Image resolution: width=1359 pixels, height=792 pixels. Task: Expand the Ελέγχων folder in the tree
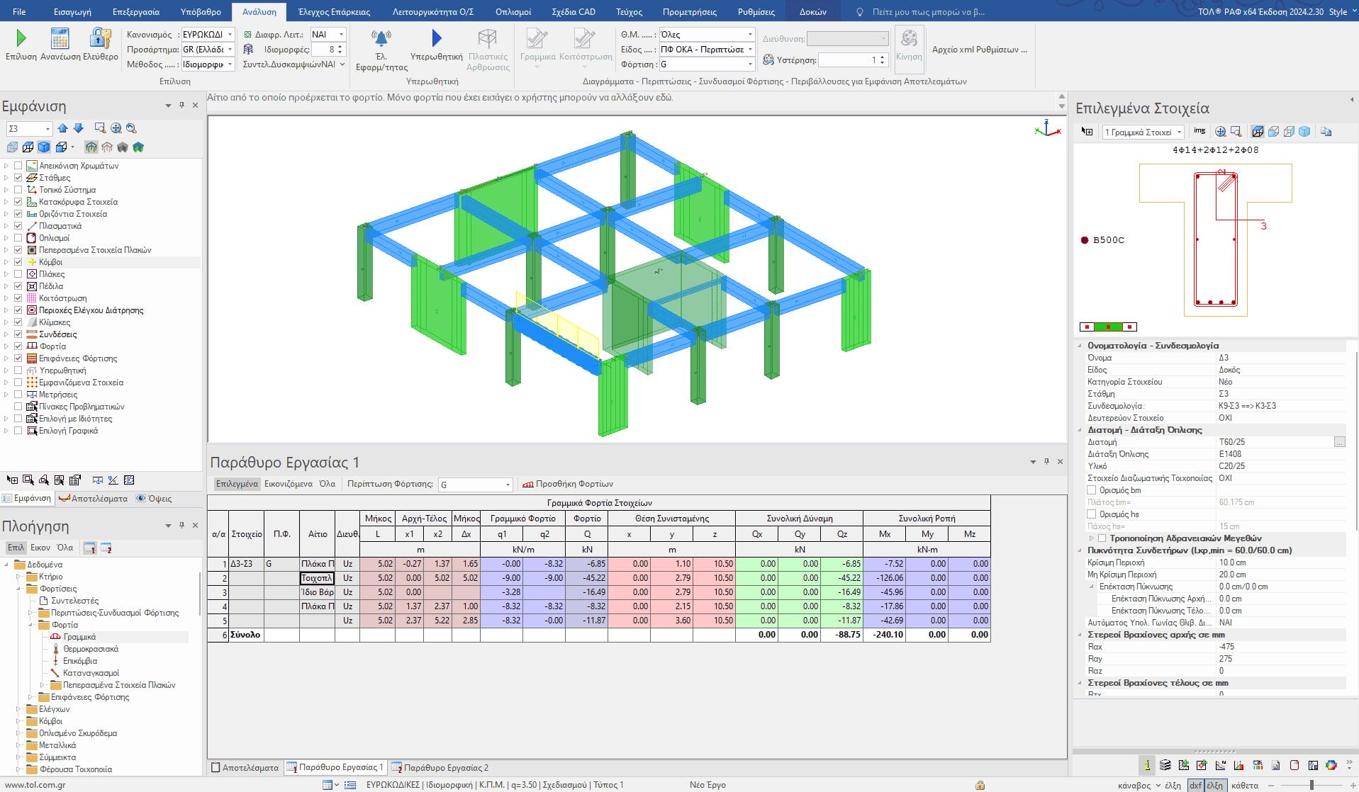(19, 709)
